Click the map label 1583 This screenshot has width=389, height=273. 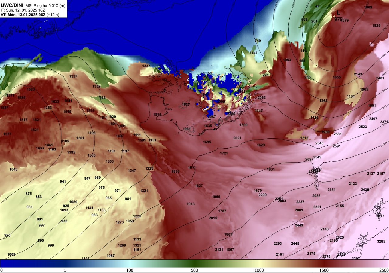click(x=31, y=89)
